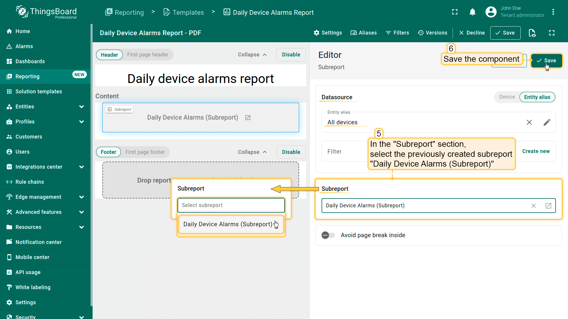Clear the selected subreport field
The height and width of the screenshot is (319, 568).
tap(533, 206)
